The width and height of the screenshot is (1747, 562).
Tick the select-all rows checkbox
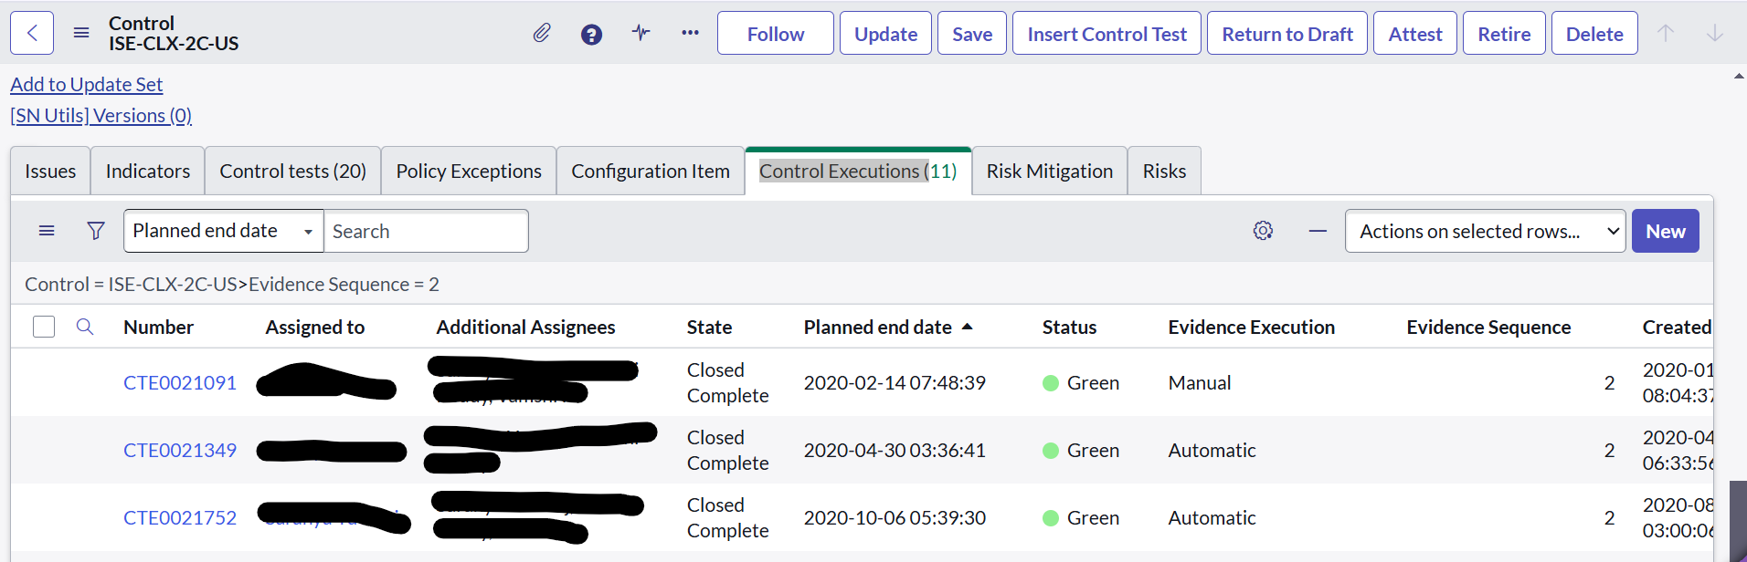click(44, 327)
